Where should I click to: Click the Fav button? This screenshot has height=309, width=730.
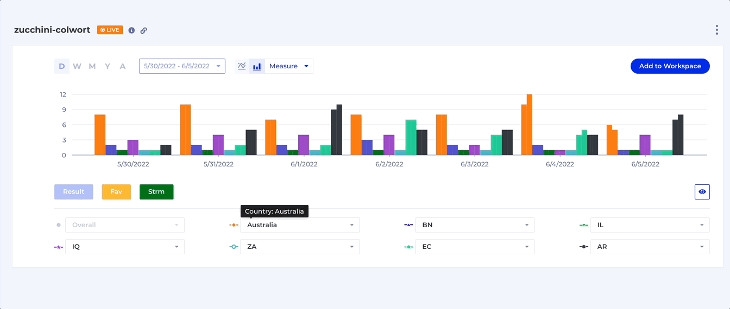(x=116, y=192)
